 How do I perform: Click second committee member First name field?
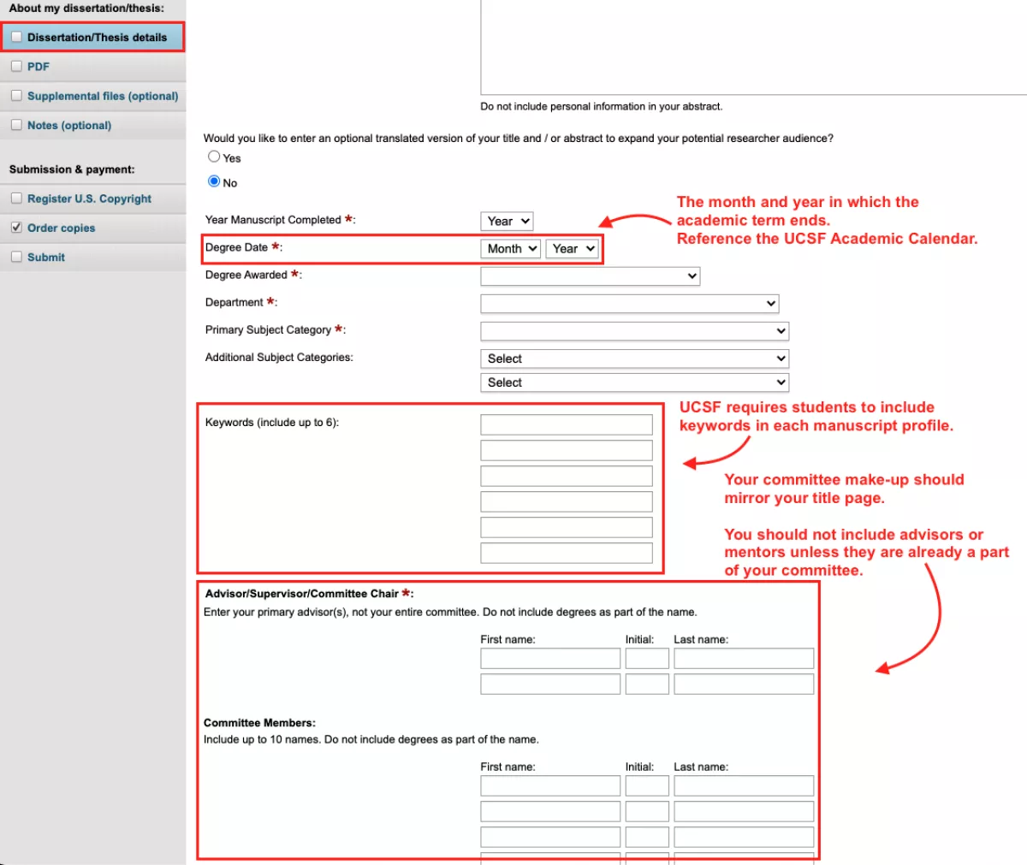click(550, 811)
